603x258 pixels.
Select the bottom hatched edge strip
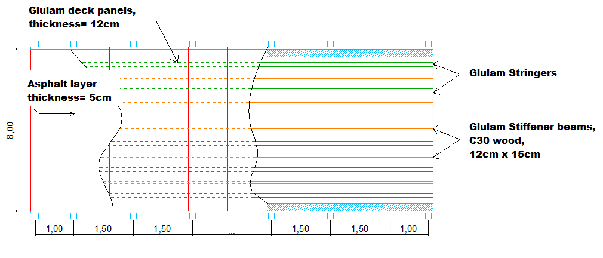[x=349, y=207]
